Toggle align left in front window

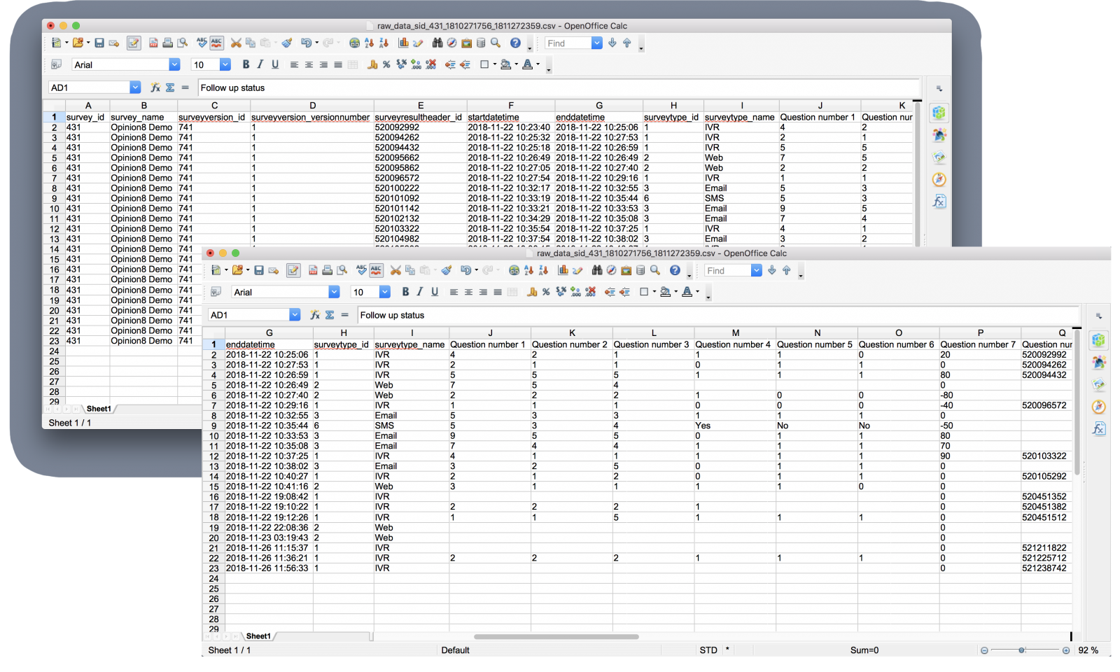tap(454, 293)
